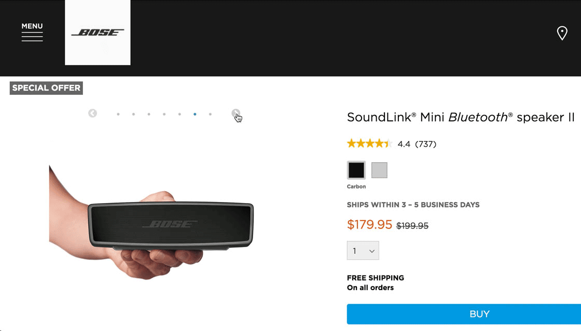This screenshot has width=581, height=331.
Task: Jump to the fifth carousel dot
Action: point(179,114)
